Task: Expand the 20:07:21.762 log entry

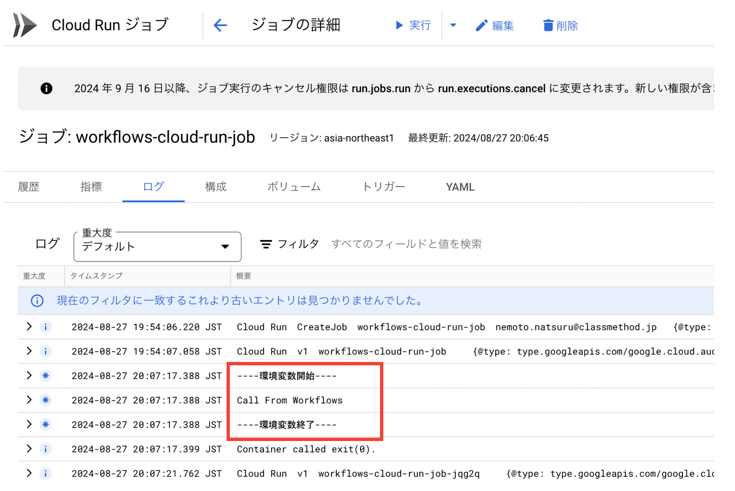Action: click(x=29, y=473)
